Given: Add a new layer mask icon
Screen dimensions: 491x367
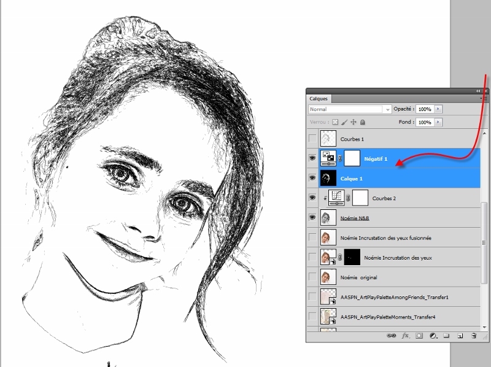Looking at the screenshot, I should [418, 335].
